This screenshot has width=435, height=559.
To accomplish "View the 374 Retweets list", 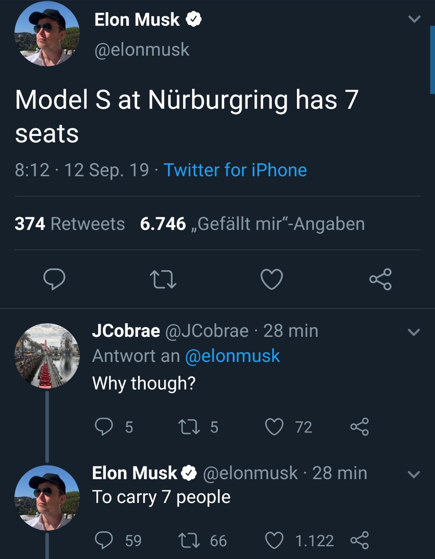I will 70,224.
